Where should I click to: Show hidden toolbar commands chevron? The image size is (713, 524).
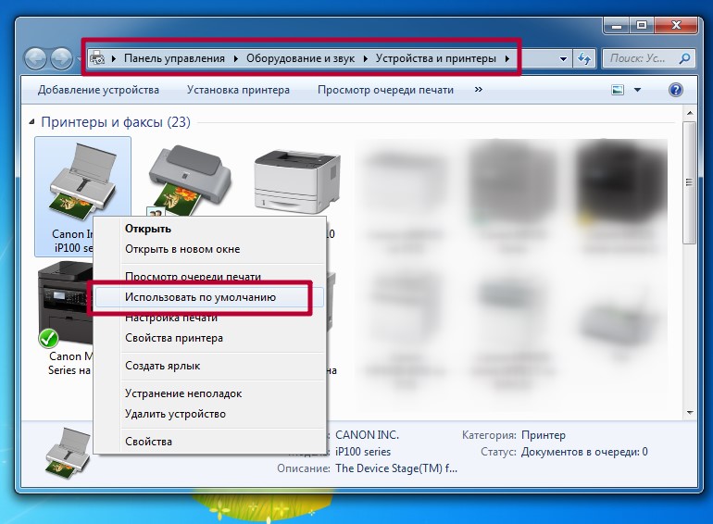(479, 90)
